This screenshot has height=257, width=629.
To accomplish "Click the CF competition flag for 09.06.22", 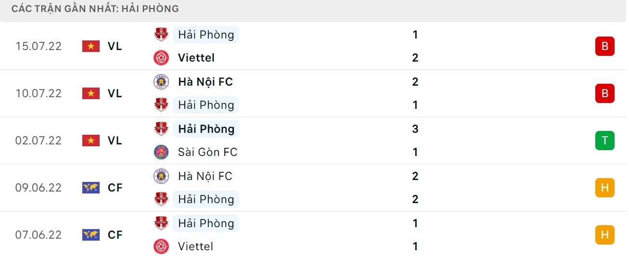I will [x=90, y=188].
